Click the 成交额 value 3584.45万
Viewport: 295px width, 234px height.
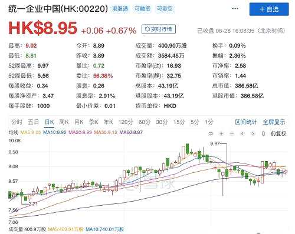171,56
